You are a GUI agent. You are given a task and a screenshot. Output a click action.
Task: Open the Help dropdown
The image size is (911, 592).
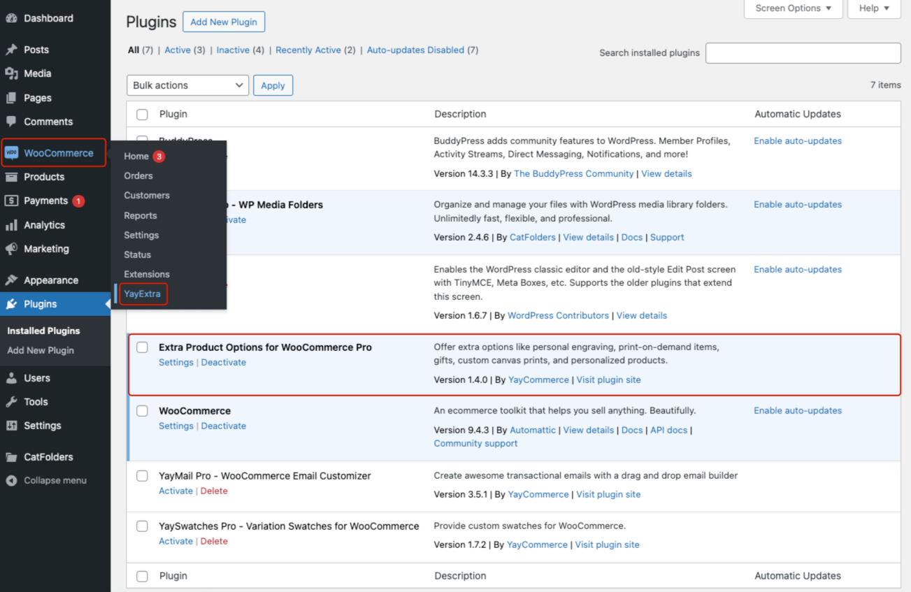pos(873,8)
